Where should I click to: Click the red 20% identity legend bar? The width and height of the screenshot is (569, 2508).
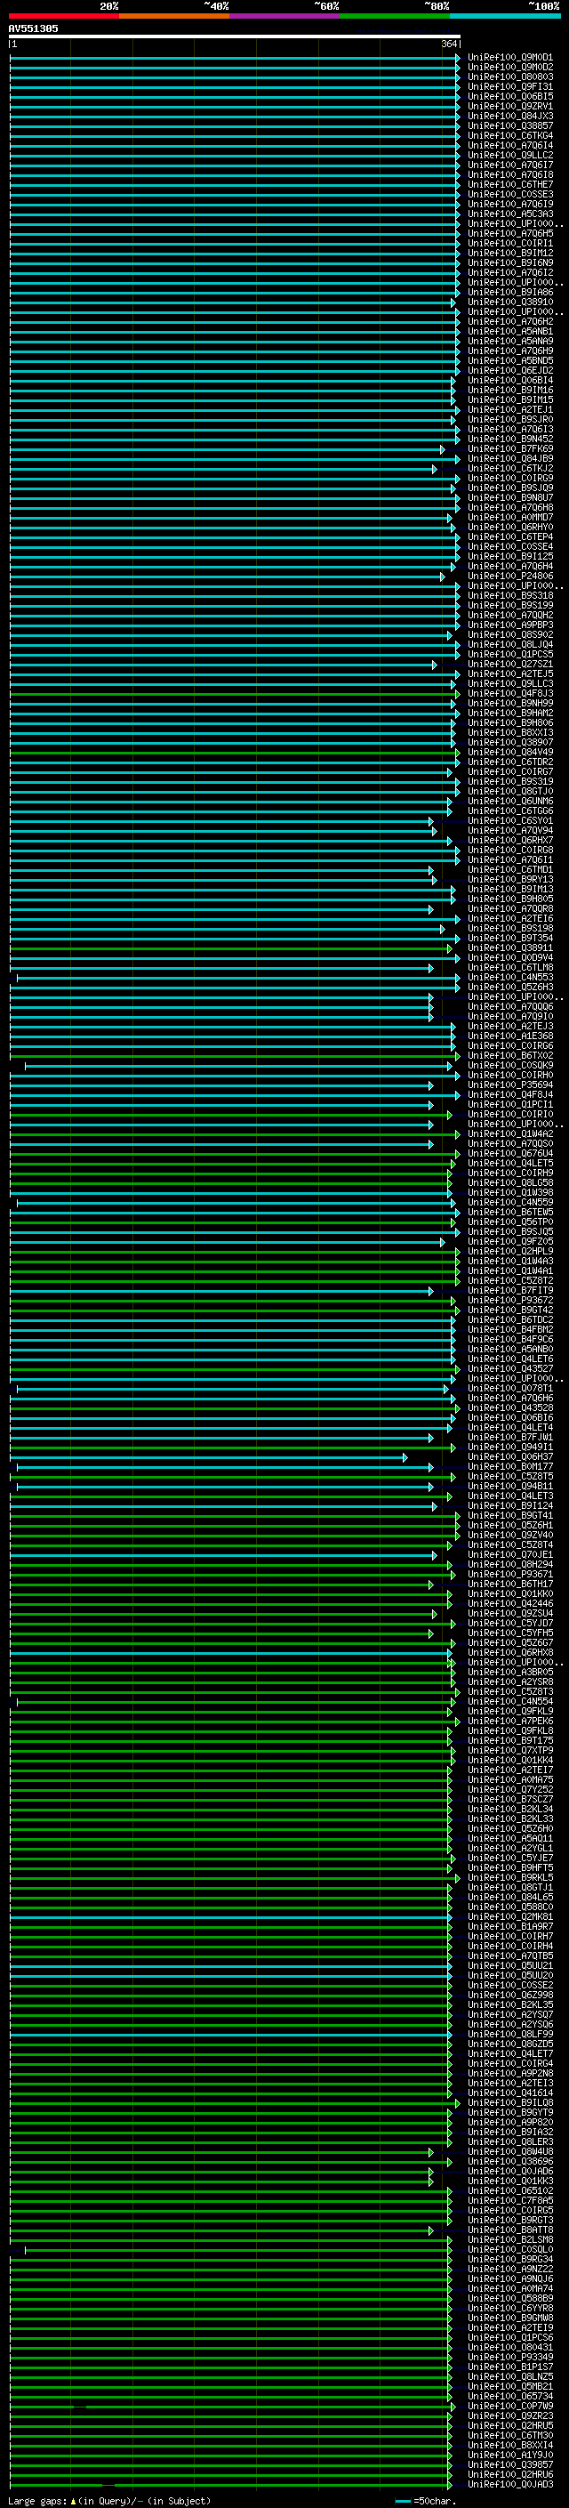[x=64, y=16]
